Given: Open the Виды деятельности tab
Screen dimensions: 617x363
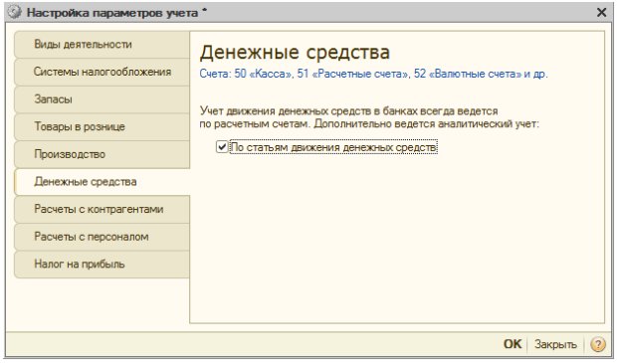Looking at the screenshot, I should [102, 45].
